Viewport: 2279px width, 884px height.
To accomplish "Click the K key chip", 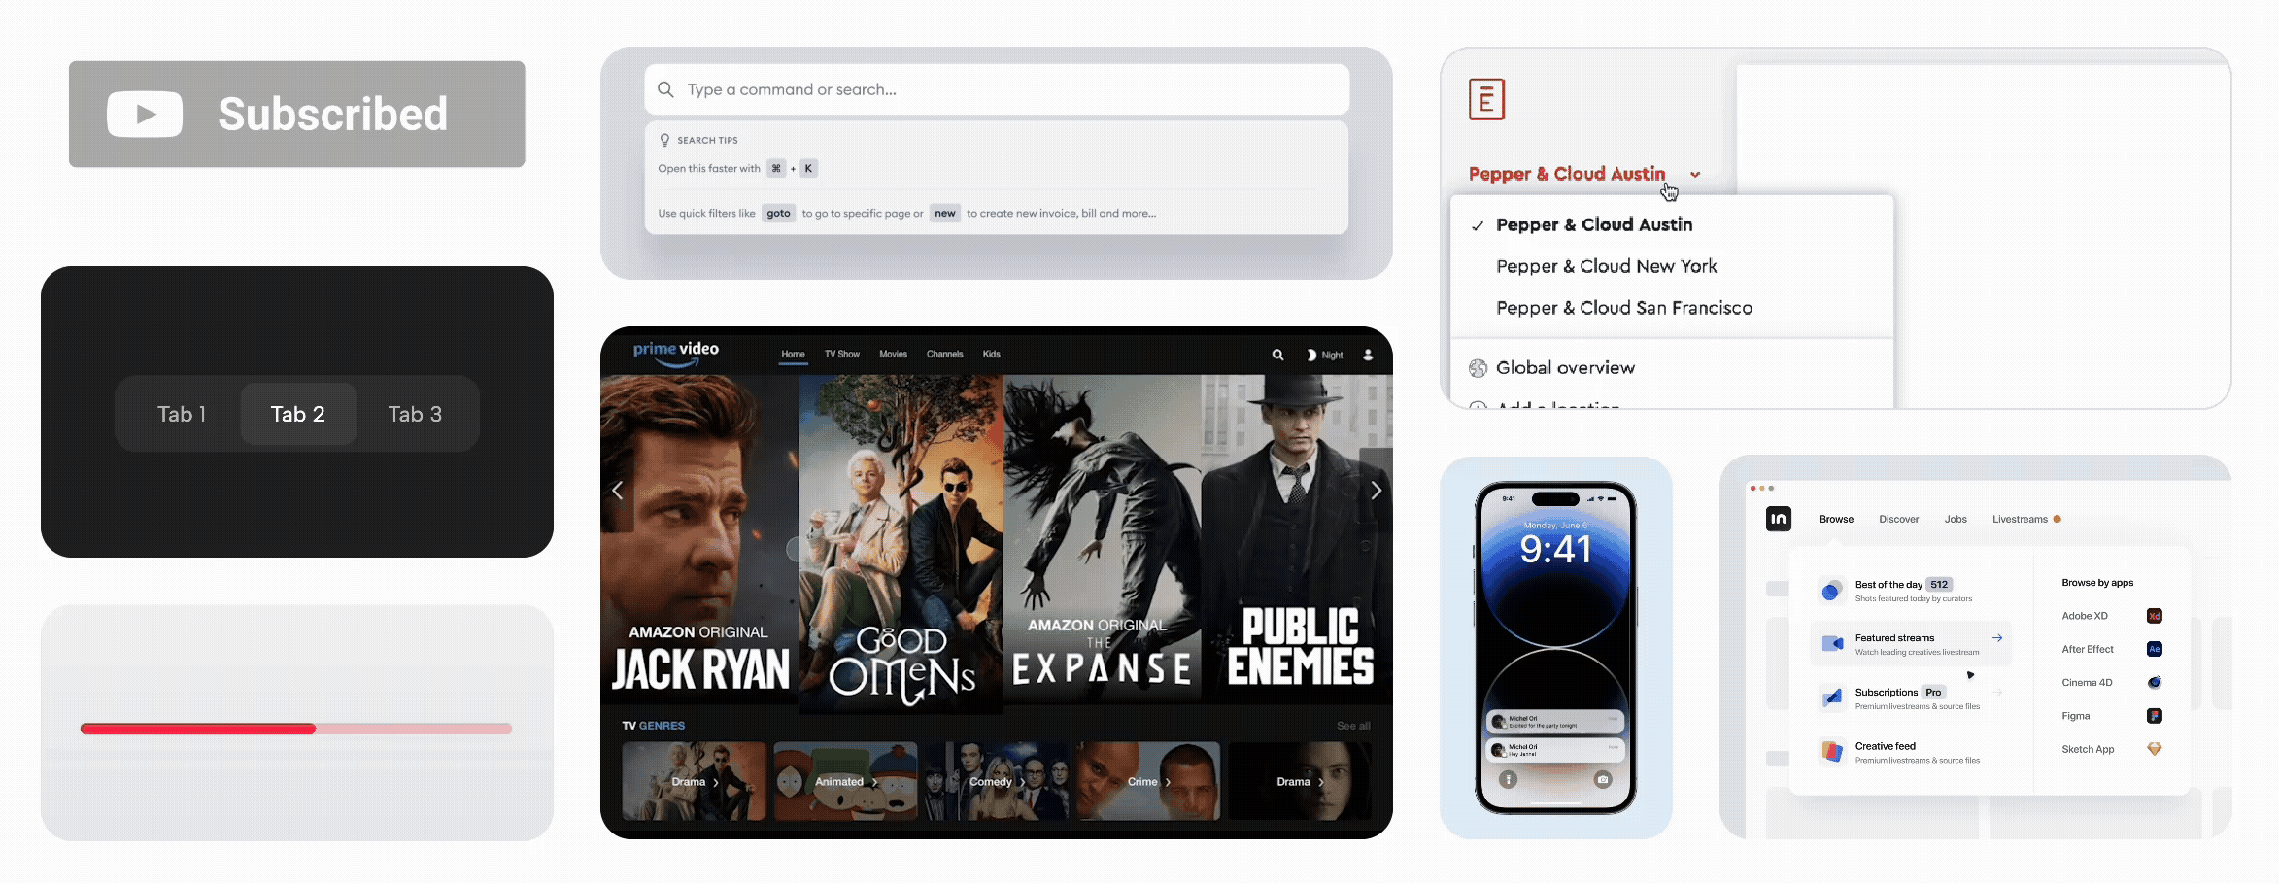I will [808, 168].
